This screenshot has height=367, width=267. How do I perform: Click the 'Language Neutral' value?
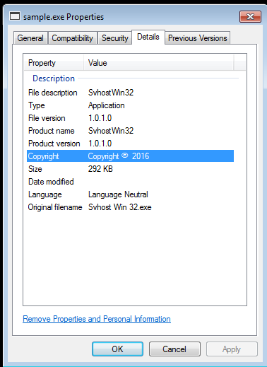pos(118,194)
